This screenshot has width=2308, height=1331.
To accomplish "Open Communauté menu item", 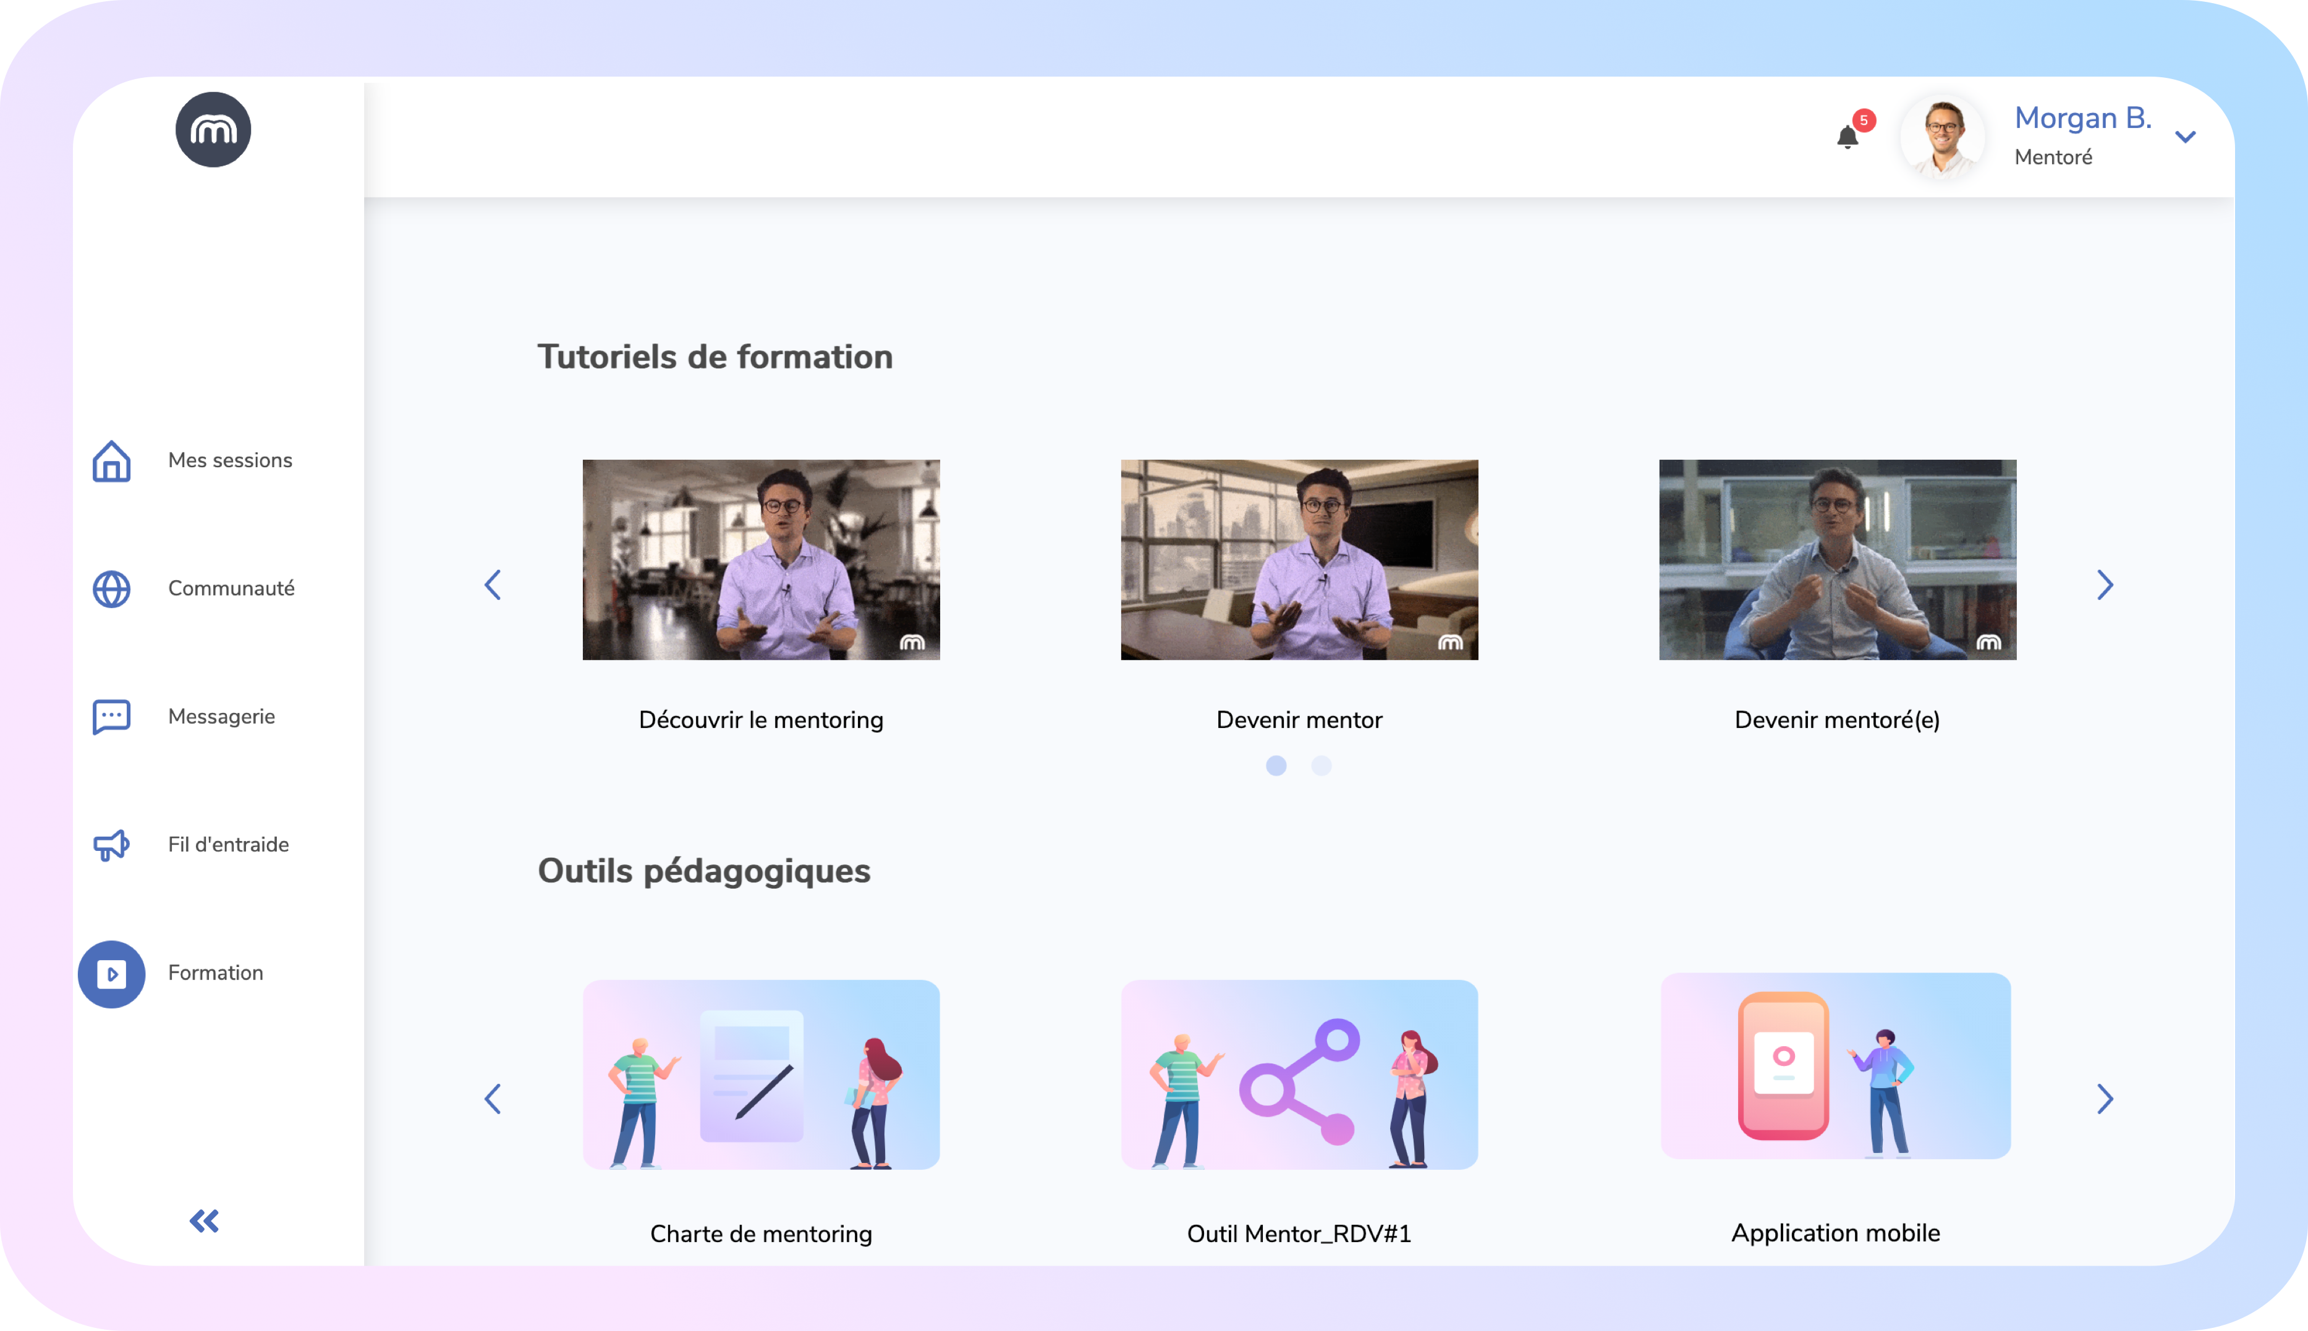I will coord(231,588).
